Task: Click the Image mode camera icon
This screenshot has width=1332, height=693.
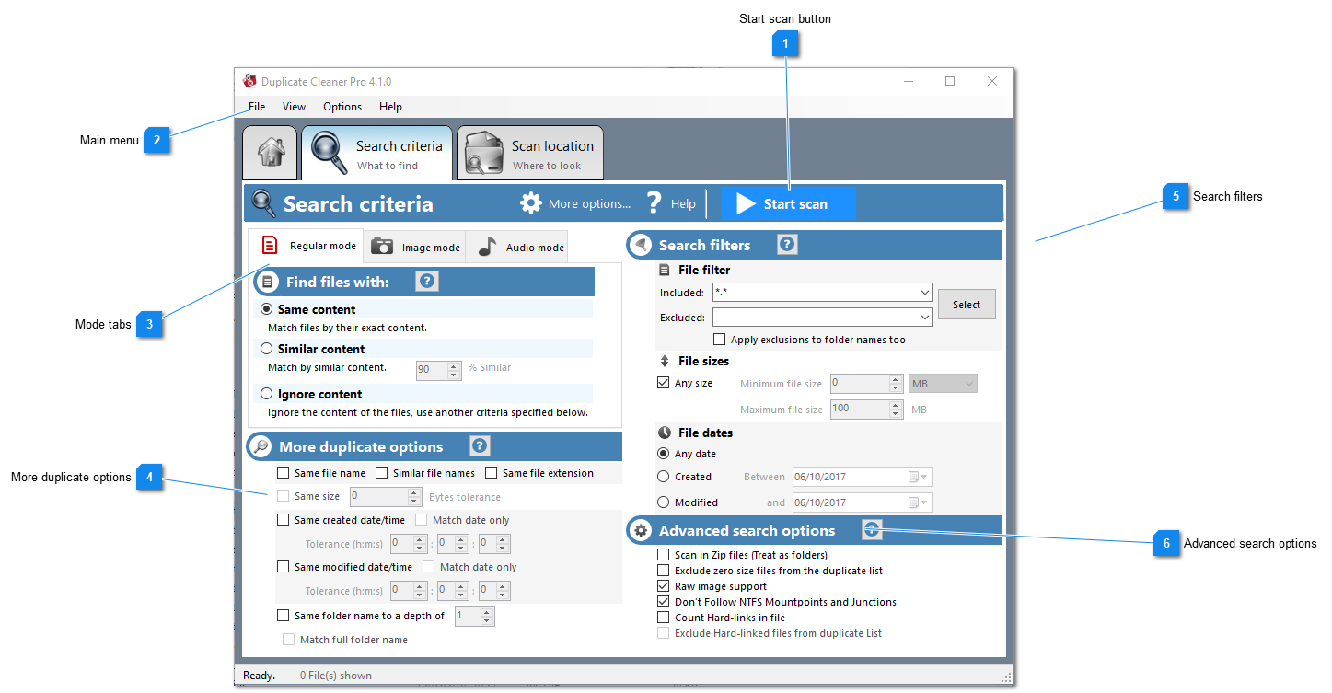Action: (382, 247)
